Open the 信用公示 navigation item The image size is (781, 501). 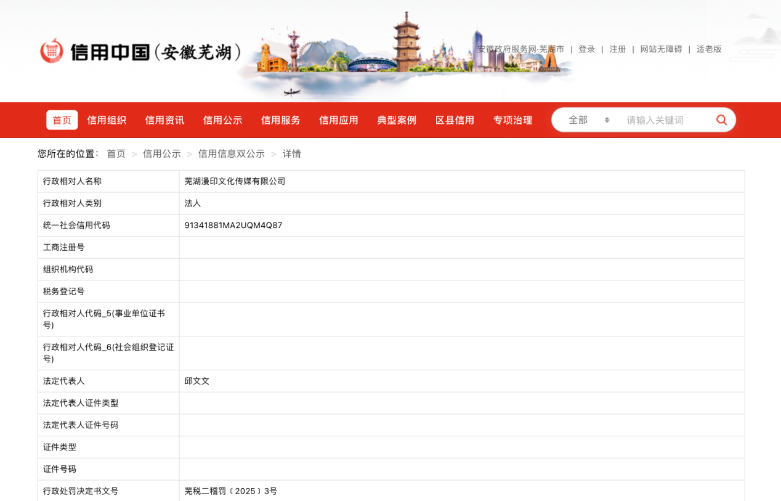(x=222, y=120)
